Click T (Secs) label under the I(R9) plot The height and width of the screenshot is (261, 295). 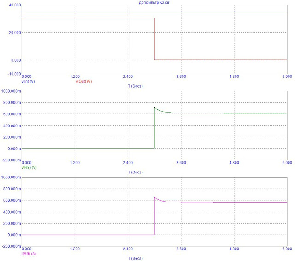[135, 258]
